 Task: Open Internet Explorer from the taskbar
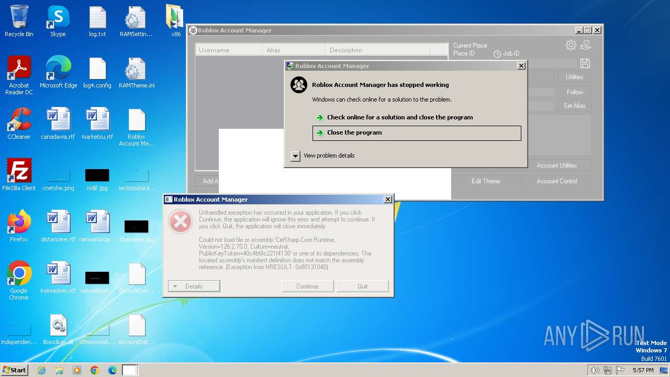pos(41,370)
